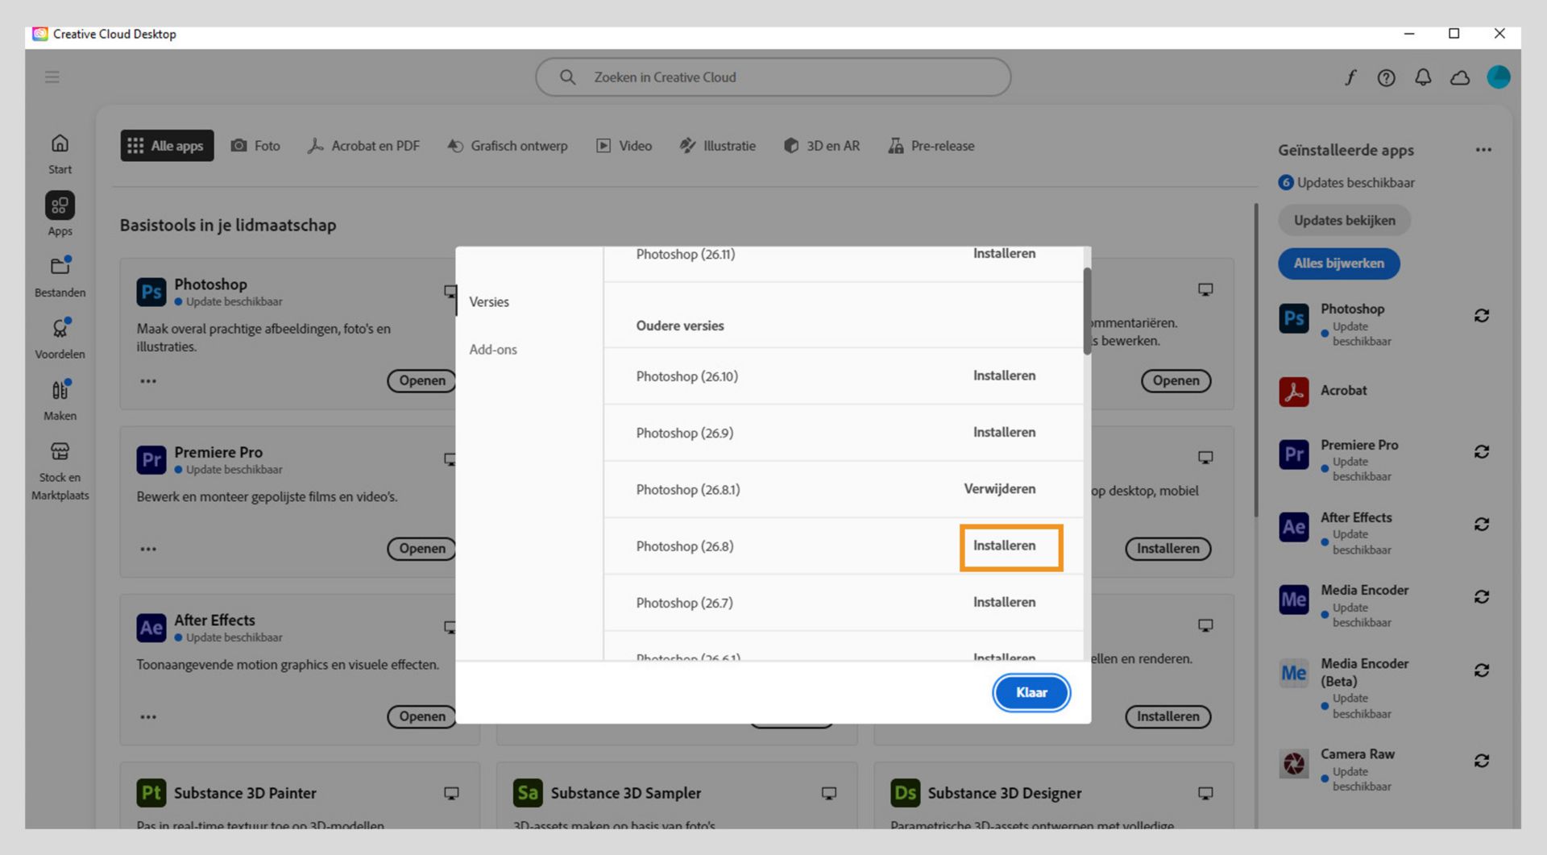The image size is (1547, 855).
Task: Update Camera Raw using its refresh icon
Action: (x=1482, y=762)
